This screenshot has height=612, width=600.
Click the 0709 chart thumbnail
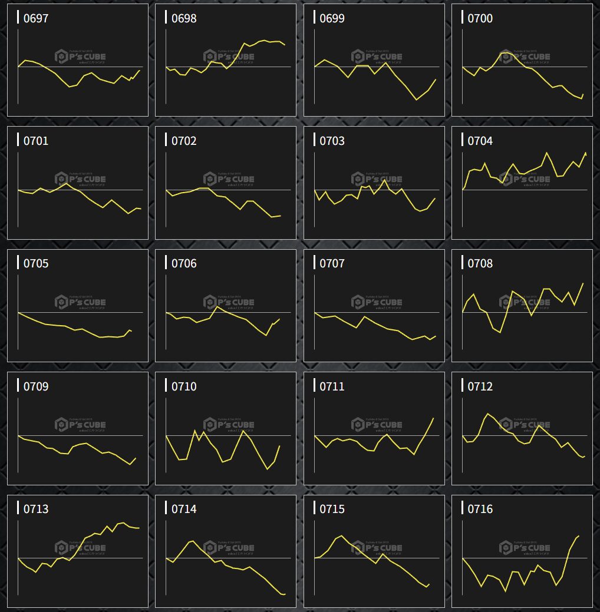pyautogui.click(x=78, y=428)
